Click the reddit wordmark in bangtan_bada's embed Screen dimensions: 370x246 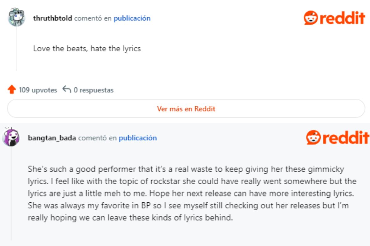[346, 137]
